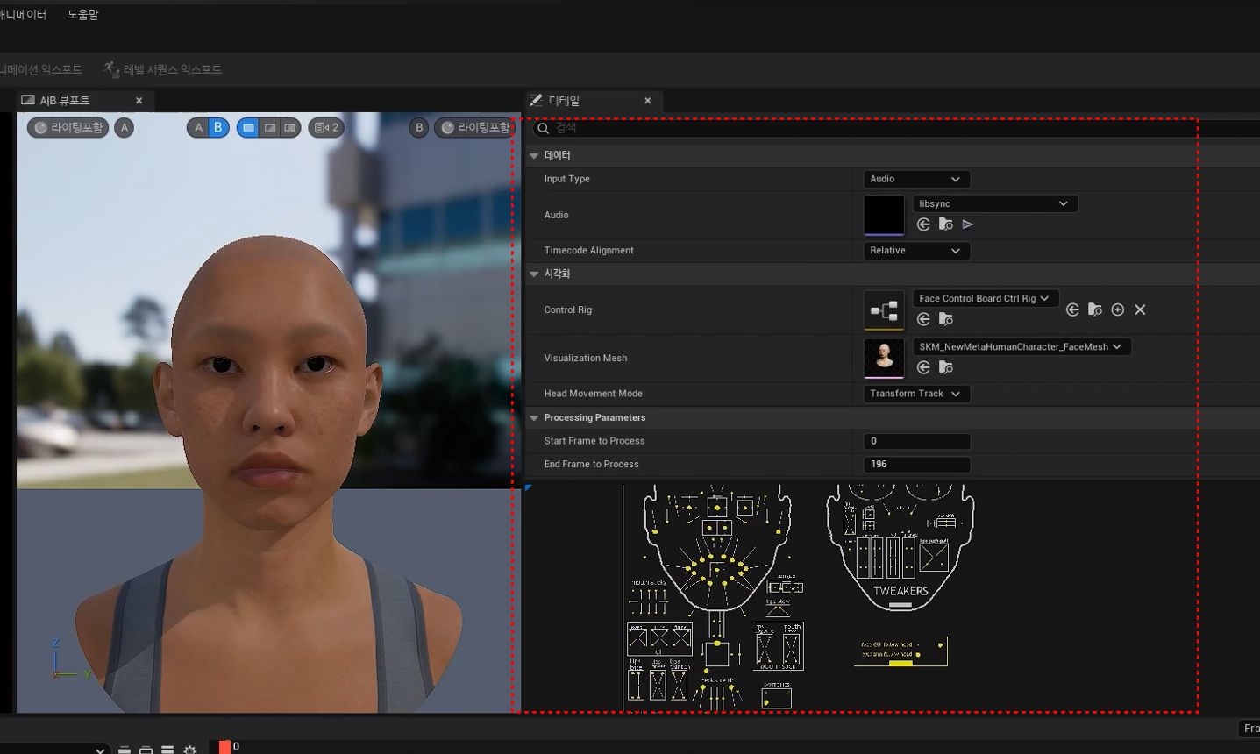Open the Timecode Alignment Relative dropdown
This screenshot has width=1260, height=754.
click(x=916, y=251)
